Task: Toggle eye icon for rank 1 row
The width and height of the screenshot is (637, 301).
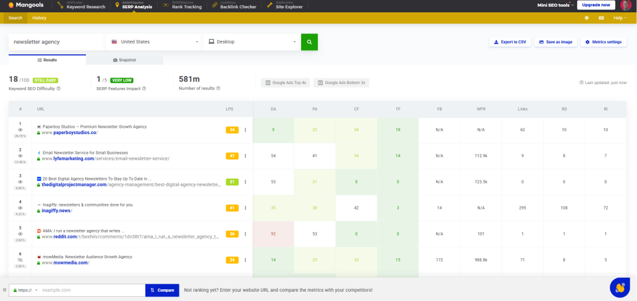Action: point(20,130)
